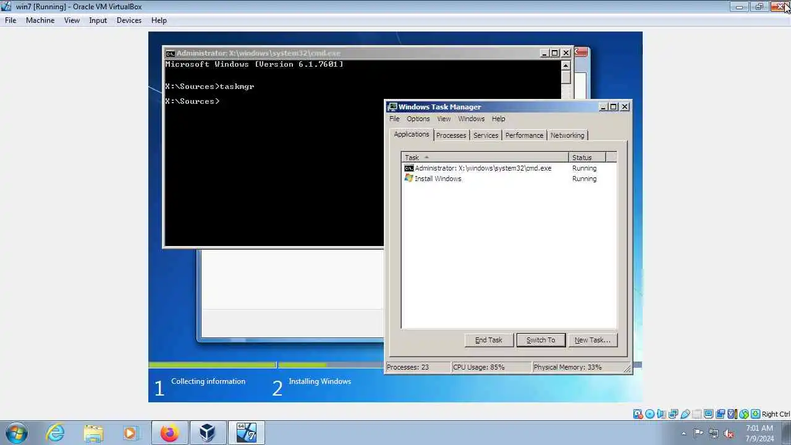This screenshot has height=445, width=791.
Task: Maximize the cmd.exe window
Action: (x=554, y=53)
